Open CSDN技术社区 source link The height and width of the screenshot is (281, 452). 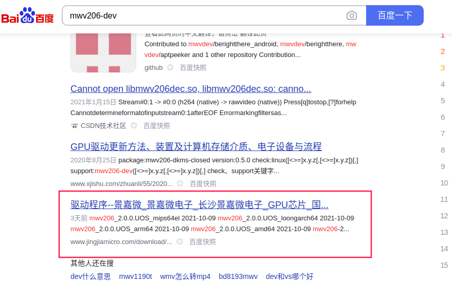(103, 126)
